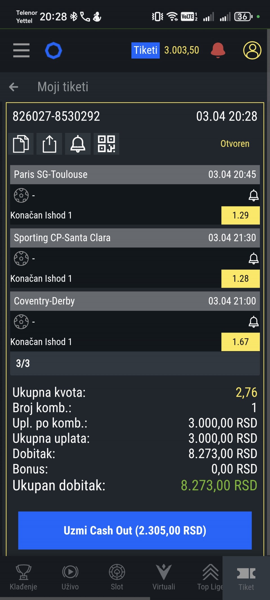The image size is (270, 600).
Task: Open the red notifications bell
Action: coord(218,50)
